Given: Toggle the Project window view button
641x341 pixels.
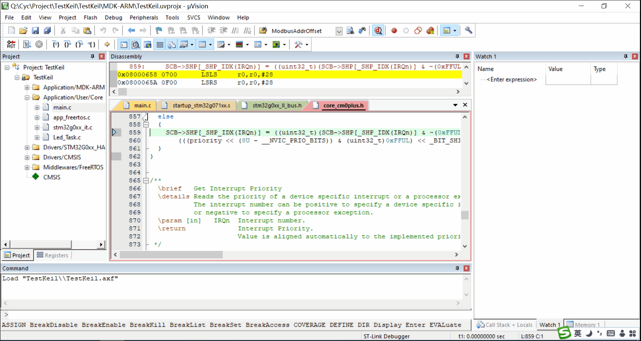Looking at the screenshot, I should [x=447, y=31].
